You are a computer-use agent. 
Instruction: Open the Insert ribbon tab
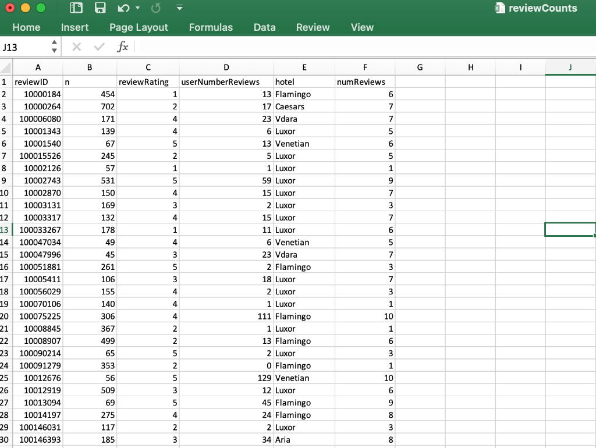74,27
